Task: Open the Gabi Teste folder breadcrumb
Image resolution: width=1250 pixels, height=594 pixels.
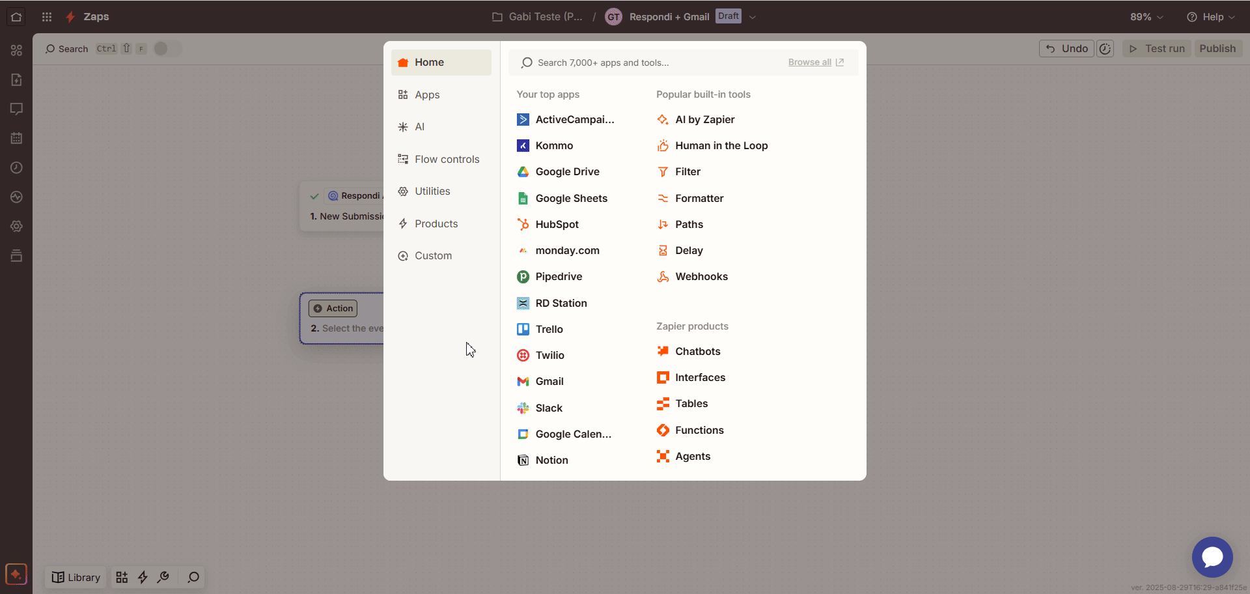Action: [537, 17]
